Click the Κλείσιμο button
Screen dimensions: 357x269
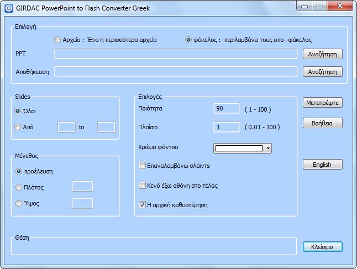pos(322,247)
